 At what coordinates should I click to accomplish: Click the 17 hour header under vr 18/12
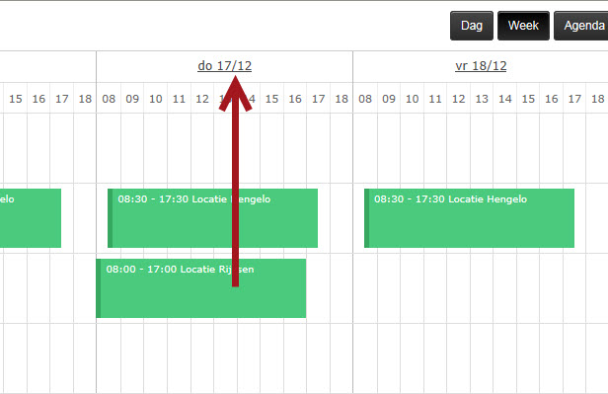[x=574, y=99]
